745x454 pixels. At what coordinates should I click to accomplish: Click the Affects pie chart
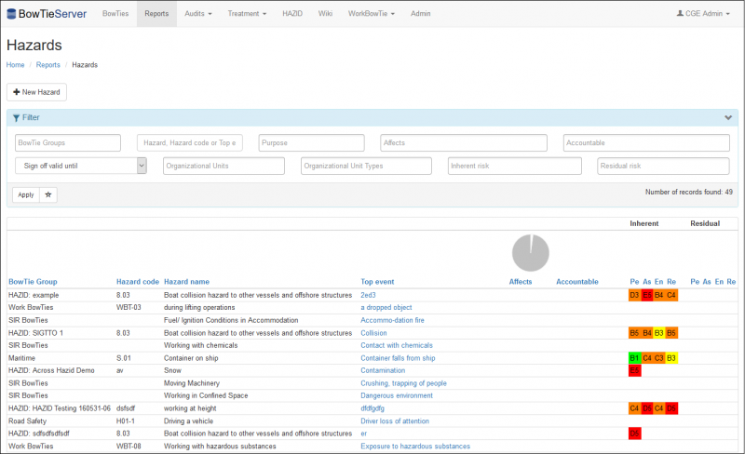point(530,252)
